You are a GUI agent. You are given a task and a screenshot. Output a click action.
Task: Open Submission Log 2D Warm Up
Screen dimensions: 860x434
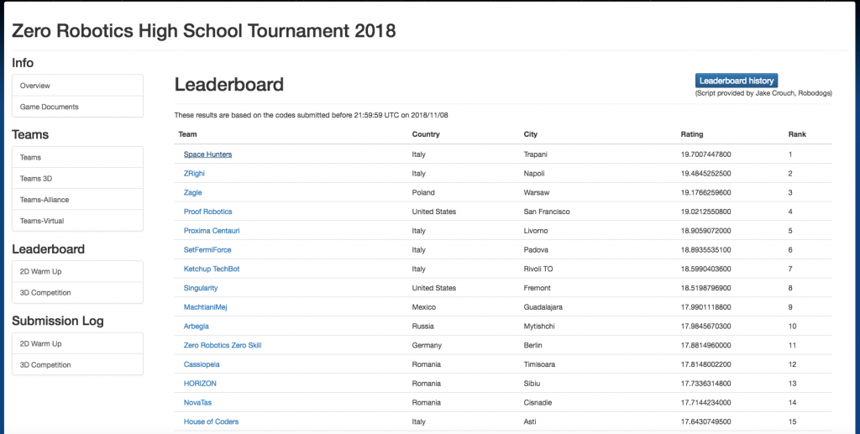coord(77,343)
